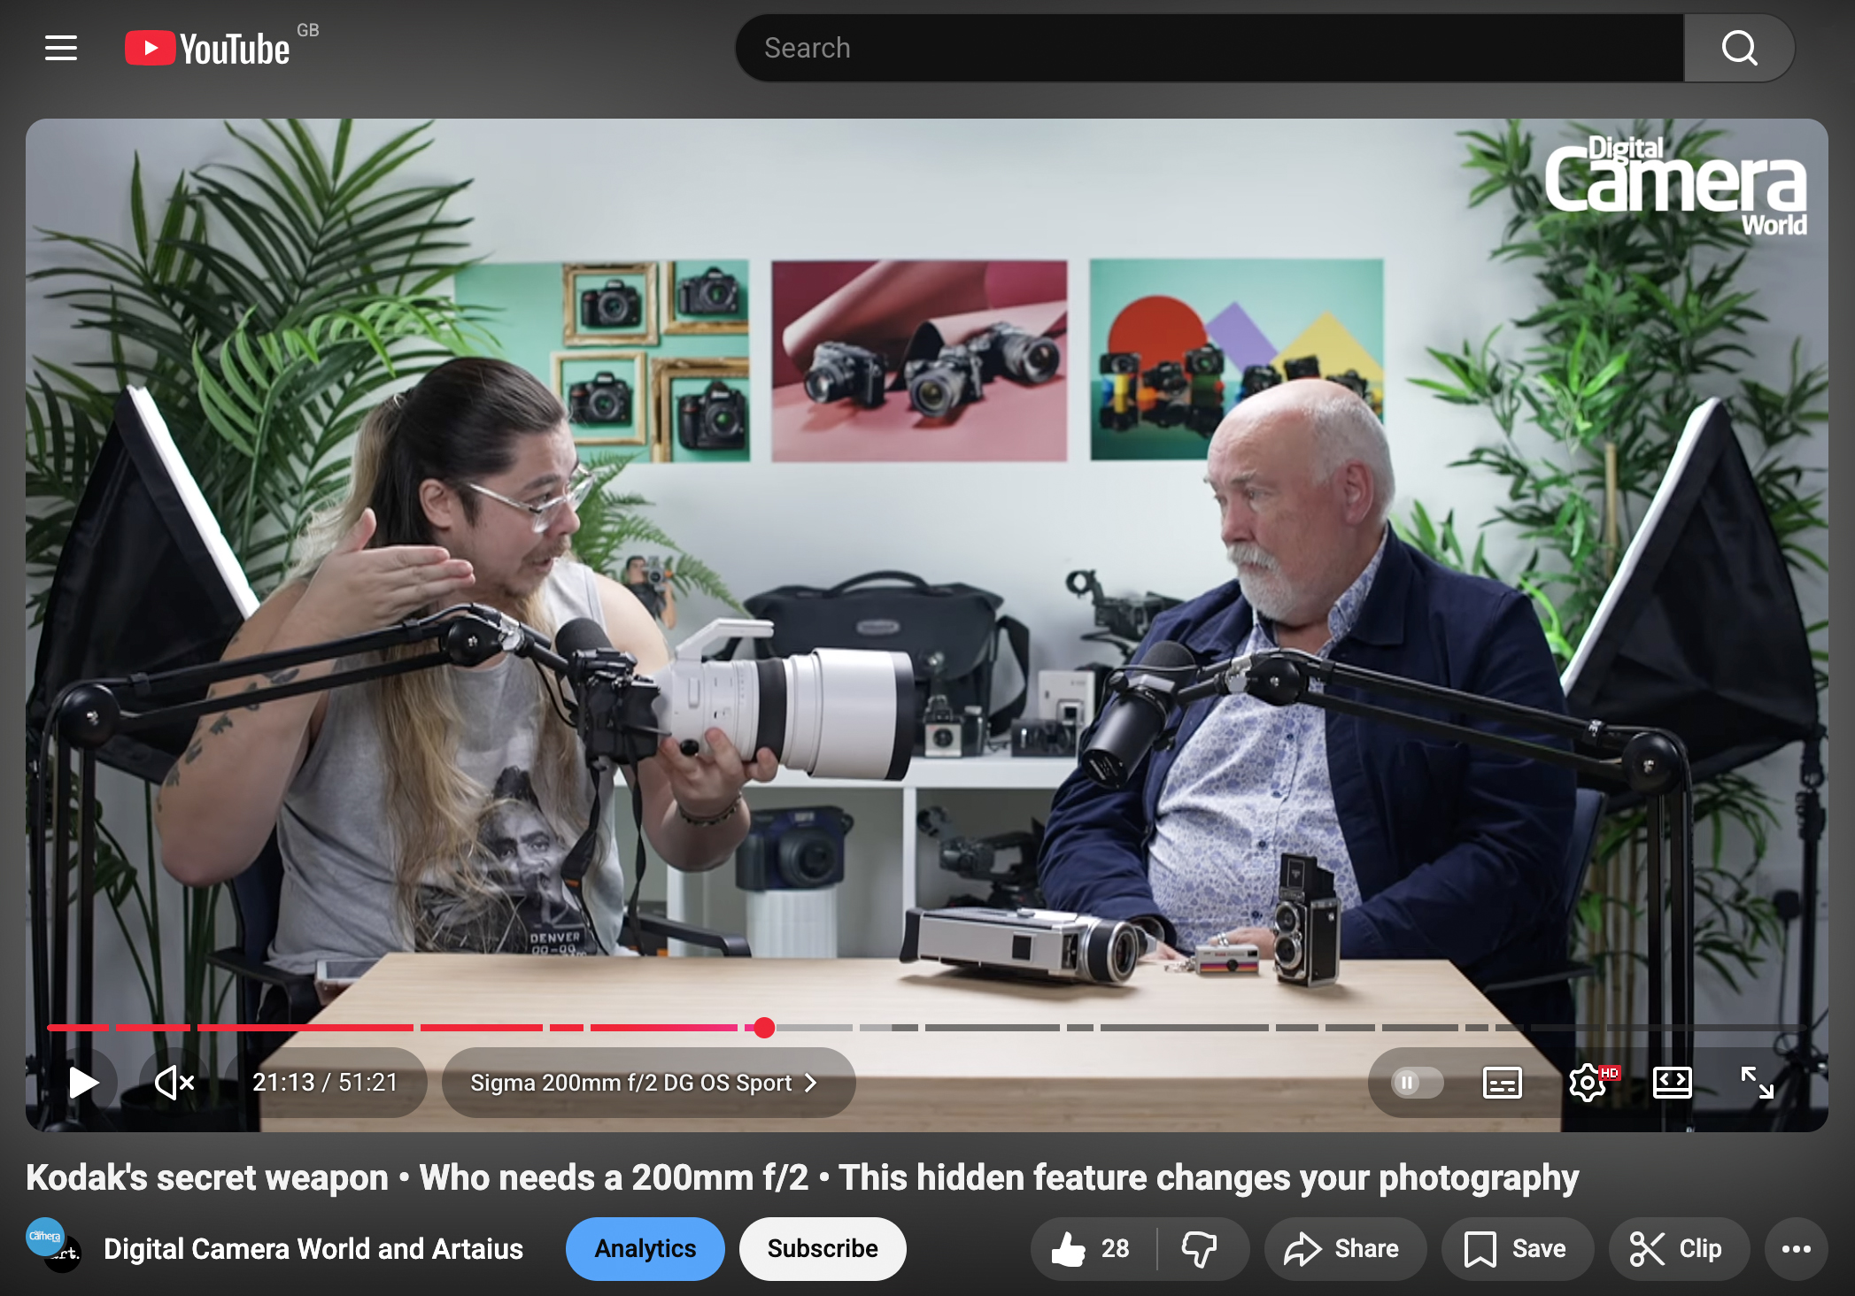
Task: Toggle the Autoplay switch
Action: 1407,1082
